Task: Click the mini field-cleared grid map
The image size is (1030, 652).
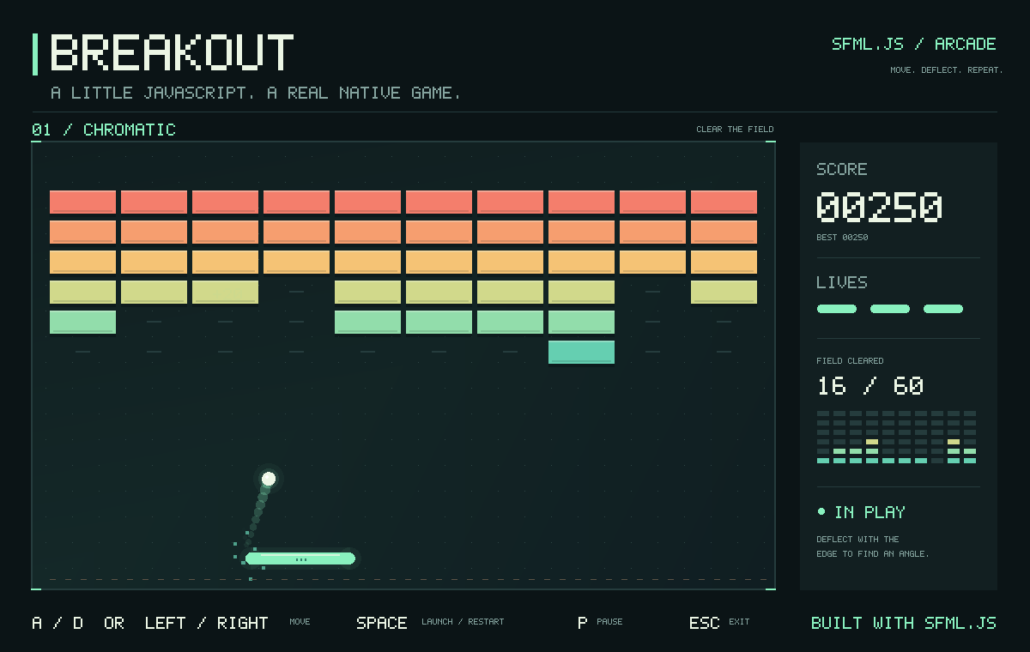Action: click(x=896, y=437)
